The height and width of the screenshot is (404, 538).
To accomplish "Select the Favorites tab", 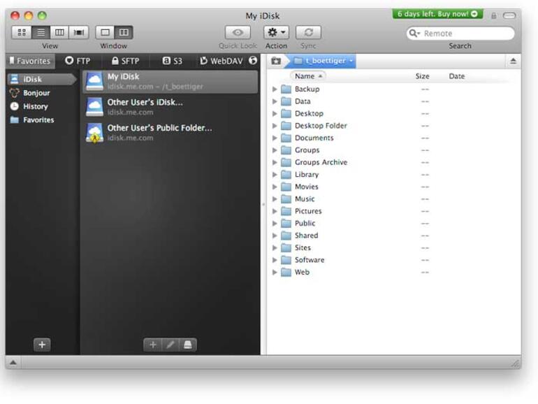I will point(30,61).
